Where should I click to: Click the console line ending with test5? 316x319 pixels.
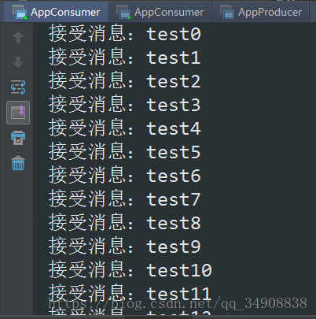pyautogui.click(x=125, y=152)
